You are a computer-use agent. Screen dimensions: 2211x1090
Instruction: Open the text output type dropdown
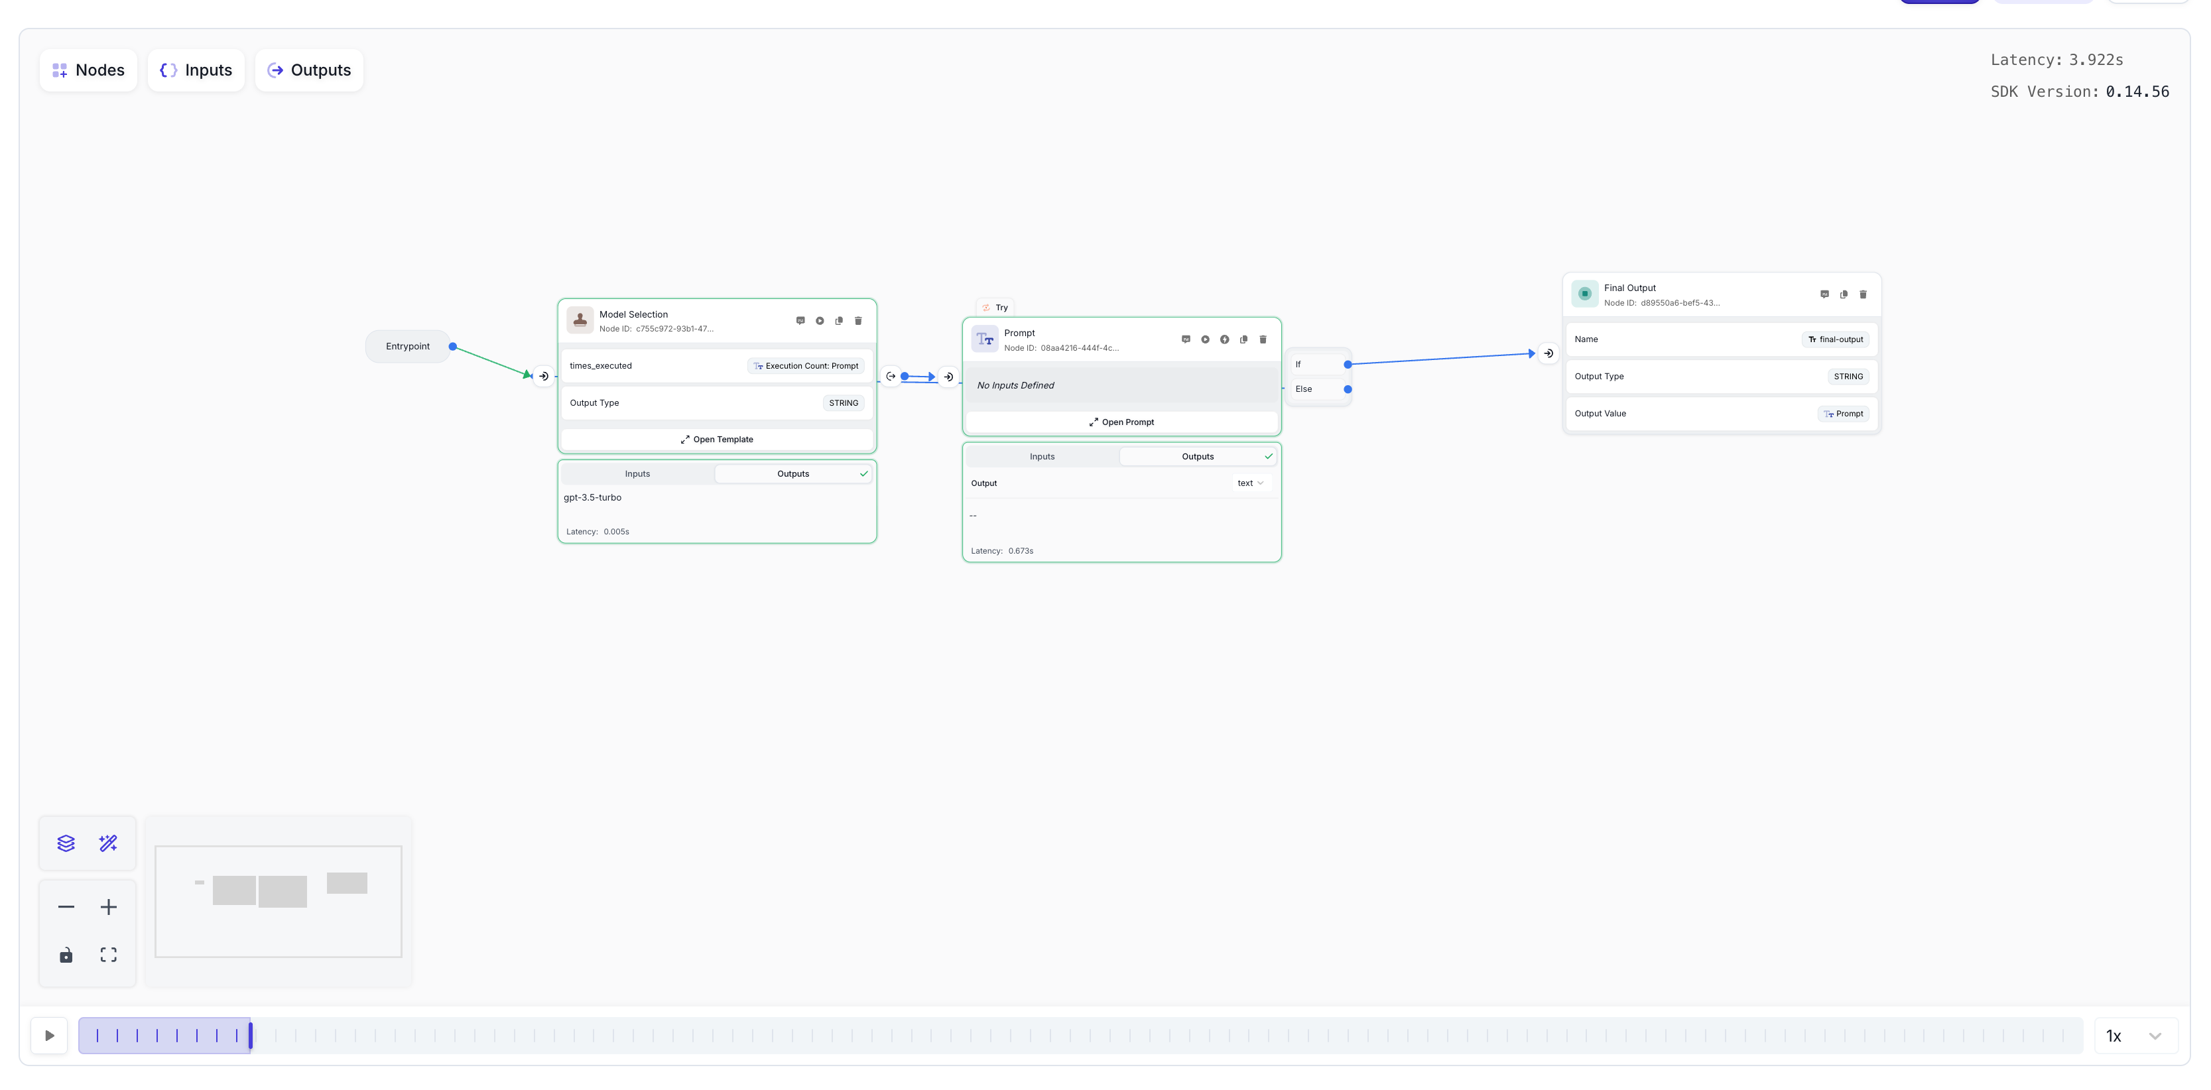(1249, 483)
